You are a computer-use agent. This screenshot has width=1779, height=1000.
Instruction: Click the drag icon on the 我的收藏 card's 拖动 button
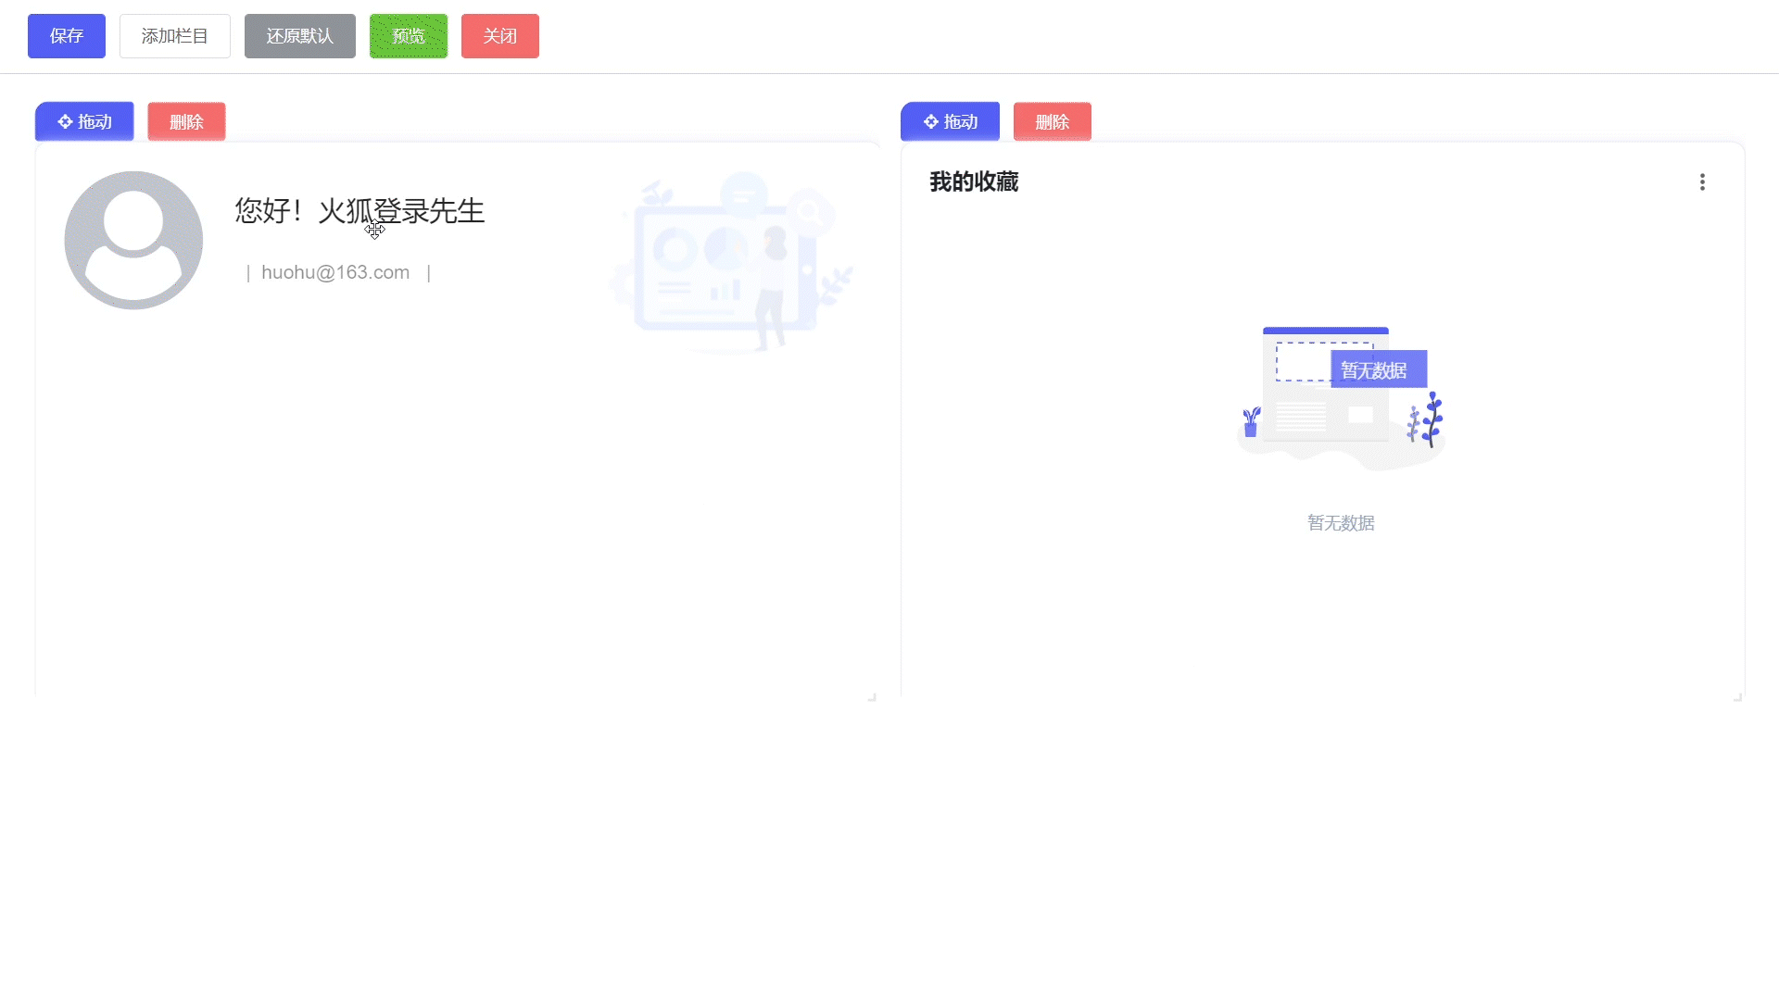pyautogui.click(x=931, y=121)
